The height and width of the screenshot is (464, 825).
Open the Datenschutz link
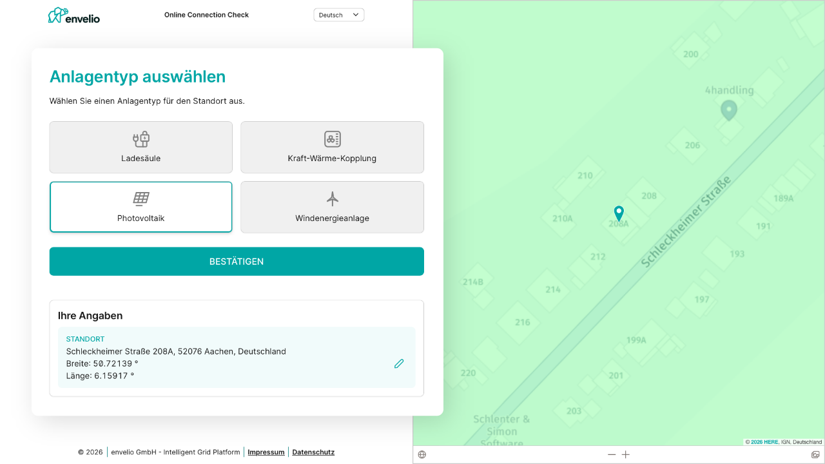313,452
